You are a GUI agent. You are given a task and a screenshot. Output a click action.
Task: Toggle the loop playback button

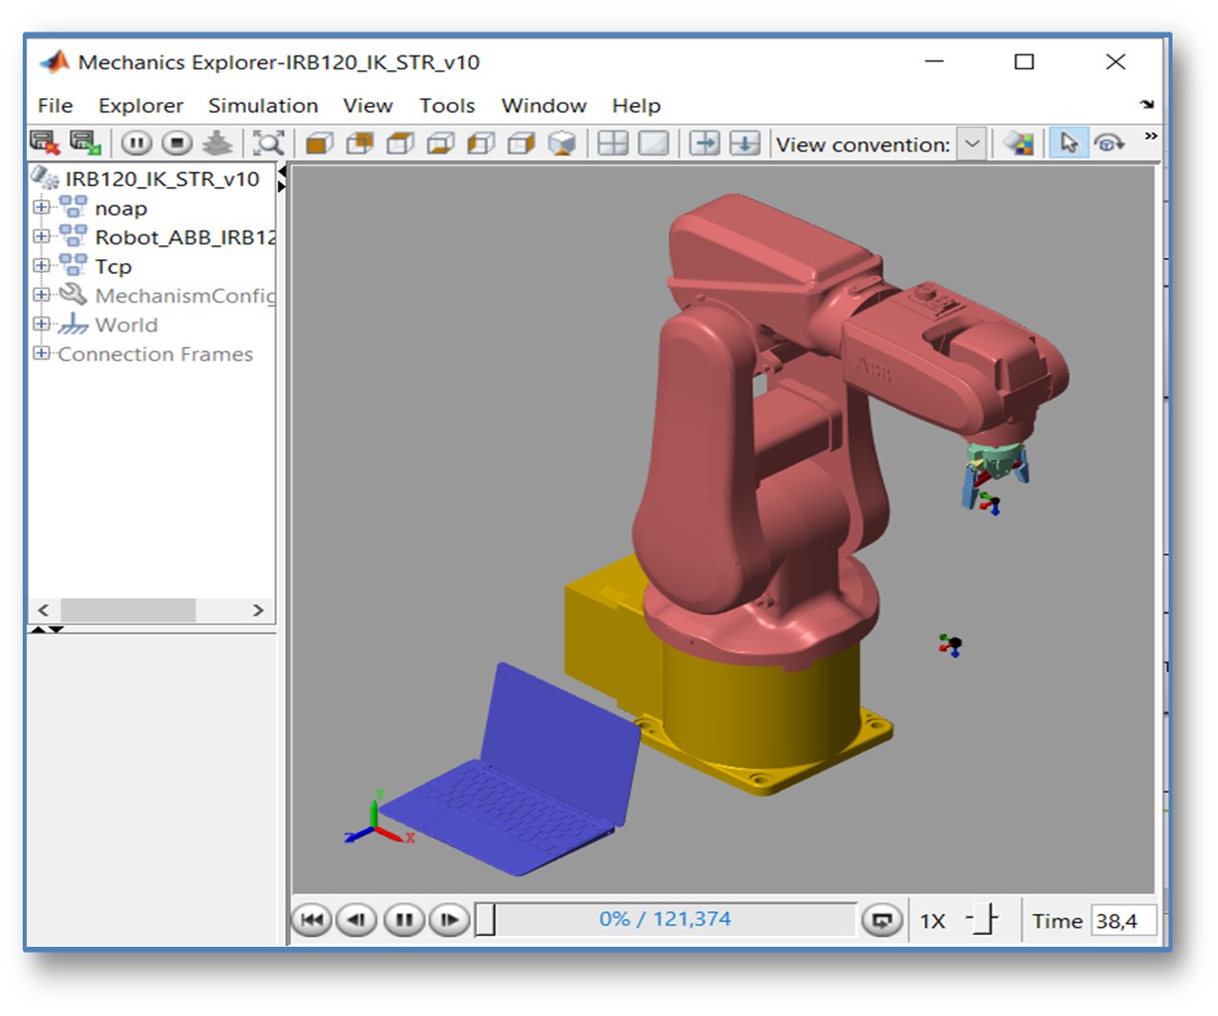point(881,920)
